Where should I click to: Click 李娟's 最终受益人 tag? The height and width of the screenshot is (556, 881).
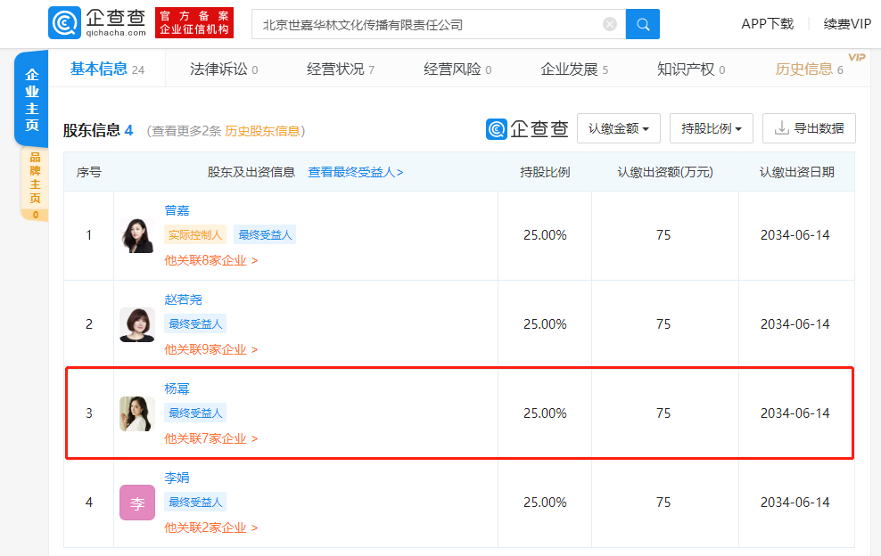[195, 502]
